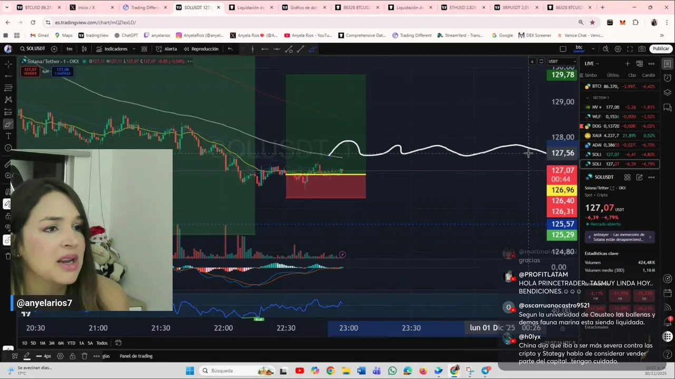Toggle fullscreen chart mode
Image resolution: width=675 pixels, height=379 pixels.
pyautogui.click(x=630, y=48)
